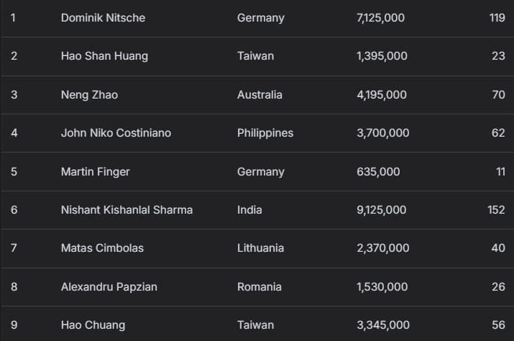Select the 9,125,000 chip count

(x=381, y=210)
